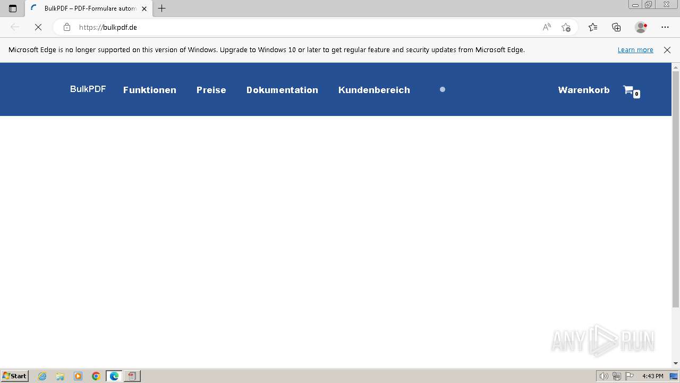Open File Explorer from taskbar
This screenshot has height=383, width=680.
[x=60, y=376]
